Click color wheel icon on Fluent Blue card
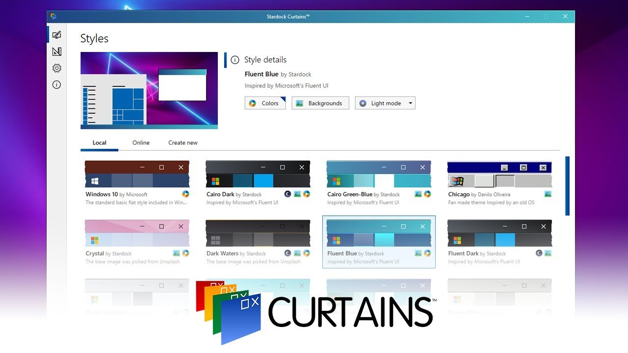This screenshot has width=628, height=353. point(427,253)
